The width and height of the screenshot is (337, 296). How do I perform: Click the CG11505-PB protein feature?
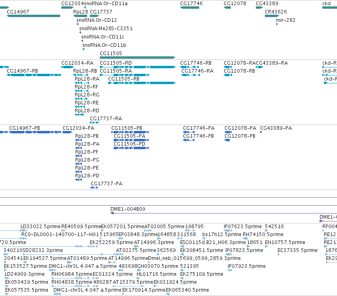tap(130, 132)
